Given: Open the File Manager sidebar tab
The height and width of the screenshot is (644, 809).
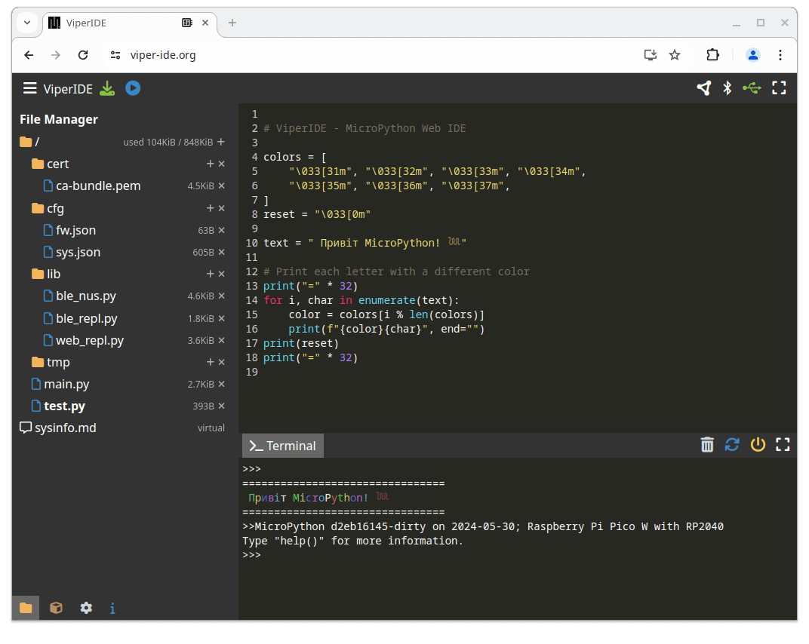Looking at the screenshot, I should tap(26, 608).
